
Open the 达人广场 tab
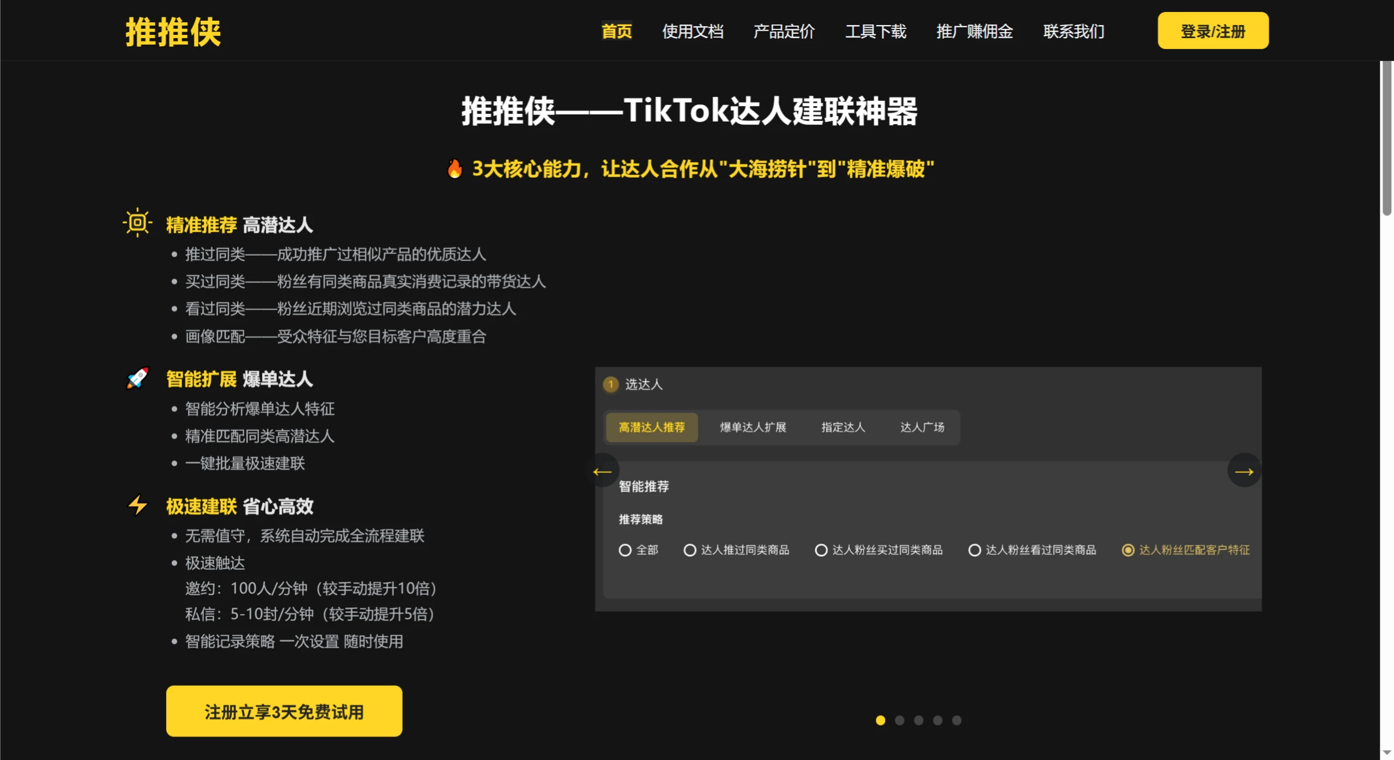click(922, 427)
